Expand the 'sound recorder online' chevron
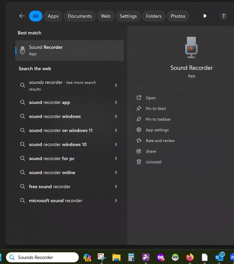Screen dimensions: 234x264 116,172
